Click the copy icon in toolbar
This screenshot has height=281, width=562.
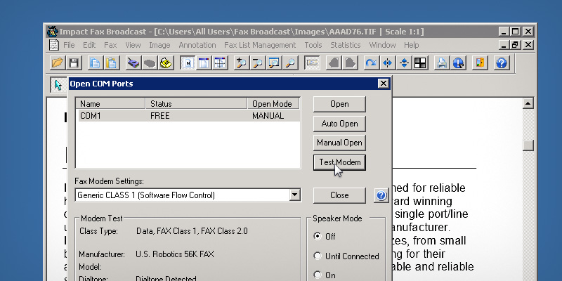tap(95, 63)
